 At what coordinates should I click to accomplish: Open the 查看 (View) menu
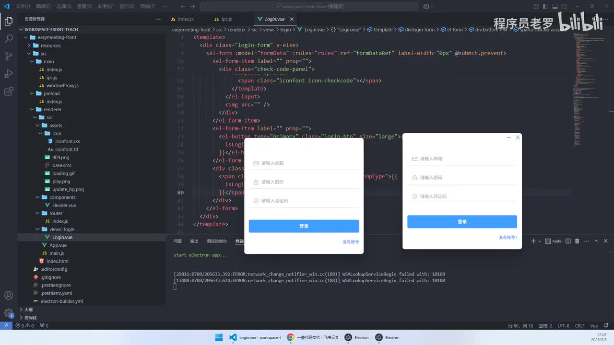point(84,6)
